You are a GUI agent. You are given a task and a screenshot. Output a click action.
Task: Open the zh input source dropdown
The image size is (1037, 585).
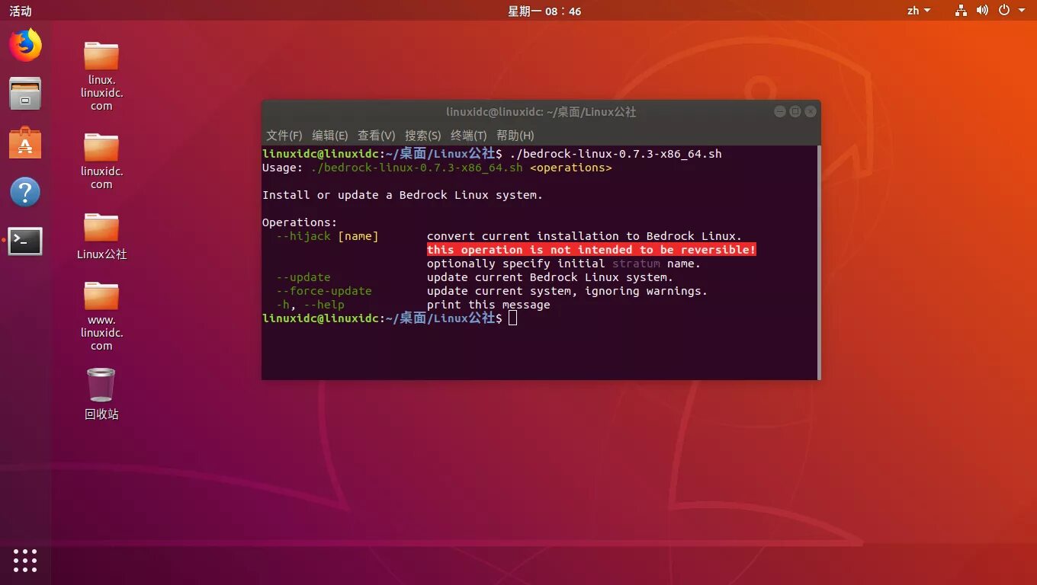(x=919, y=11)
